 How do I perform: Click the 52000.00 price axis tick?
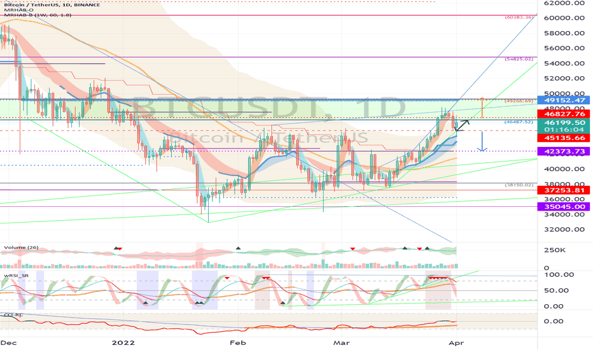(564, 78)
